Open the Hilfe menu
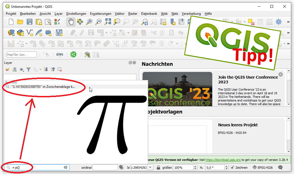This screenshot has height=174, width=294. click(208, 14)
